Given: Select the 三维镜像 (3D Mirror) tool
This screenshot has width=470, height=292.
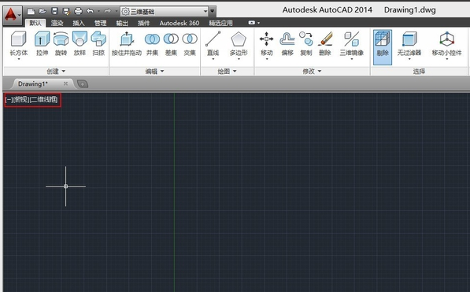Looking at the screenshot, I should [352, 43].
